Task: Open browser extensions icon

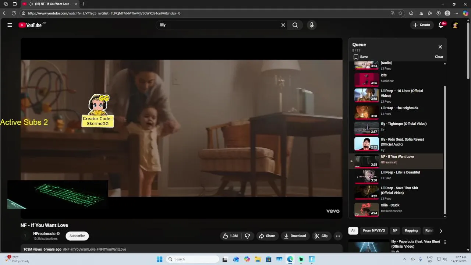Action: [411, 13]
